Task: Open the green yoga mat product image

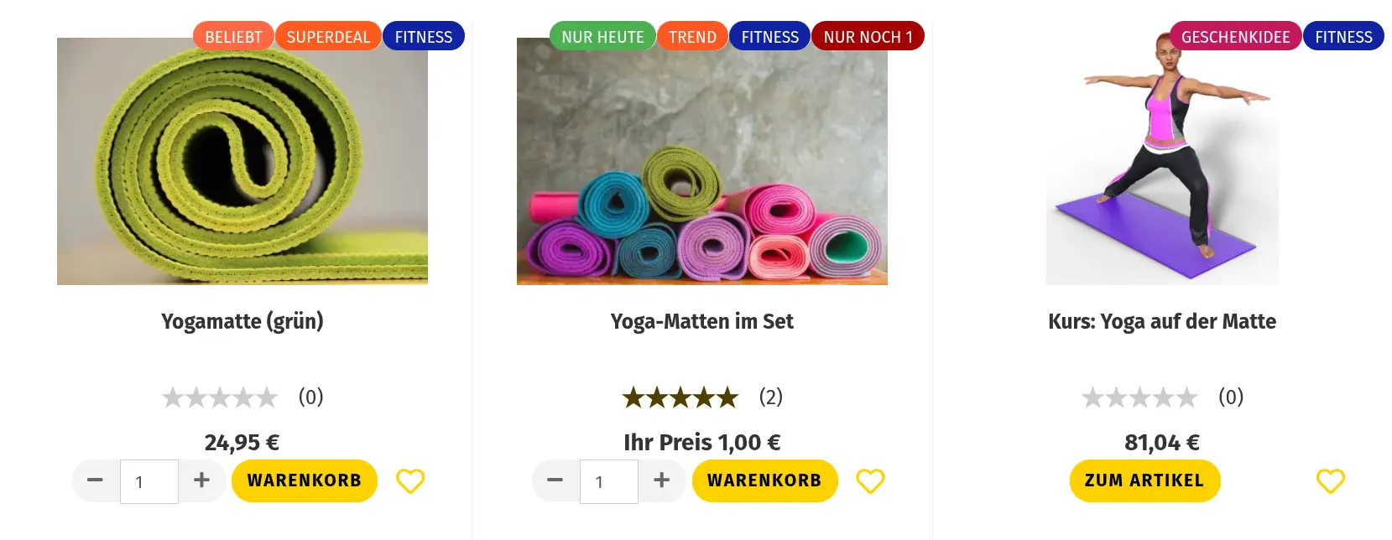Action: click(x=242, y=161)
